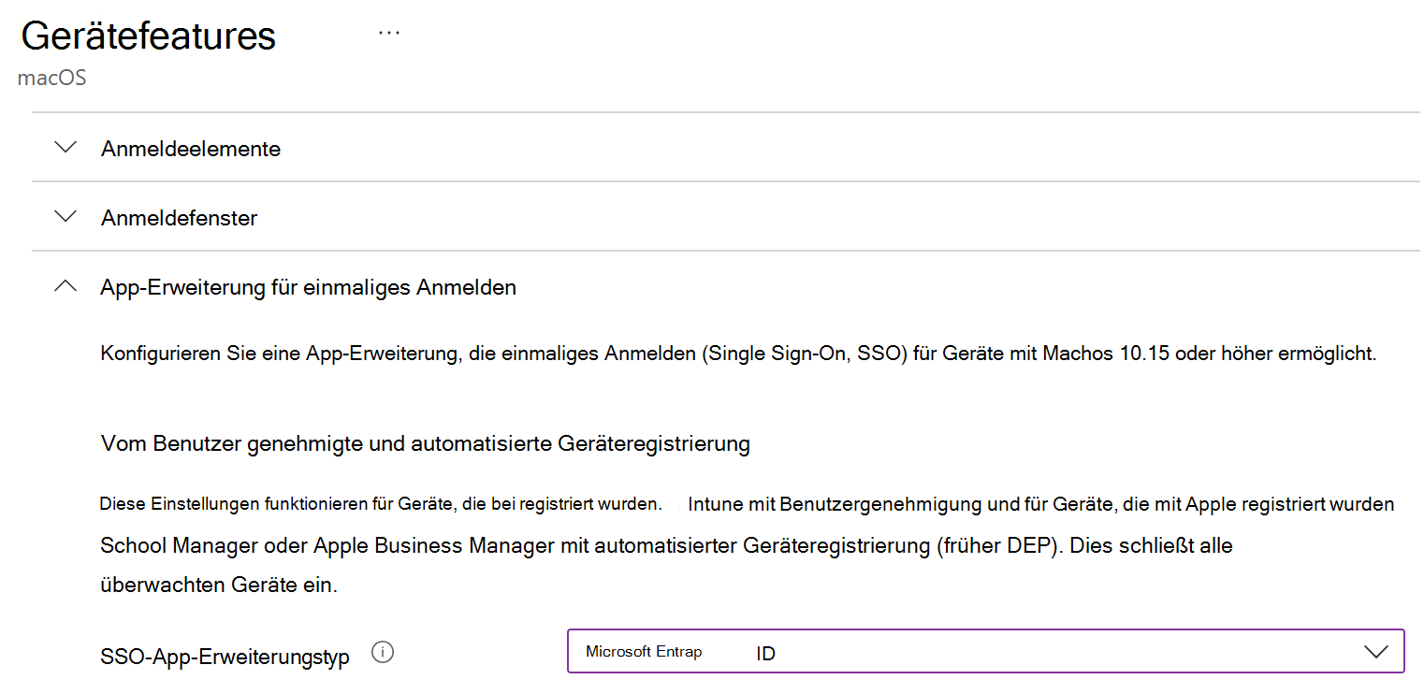Click the upward chevron on App-Erweiterung section
The width and height of the screenshot is (1424, 694).
click(x=65, y=285)
